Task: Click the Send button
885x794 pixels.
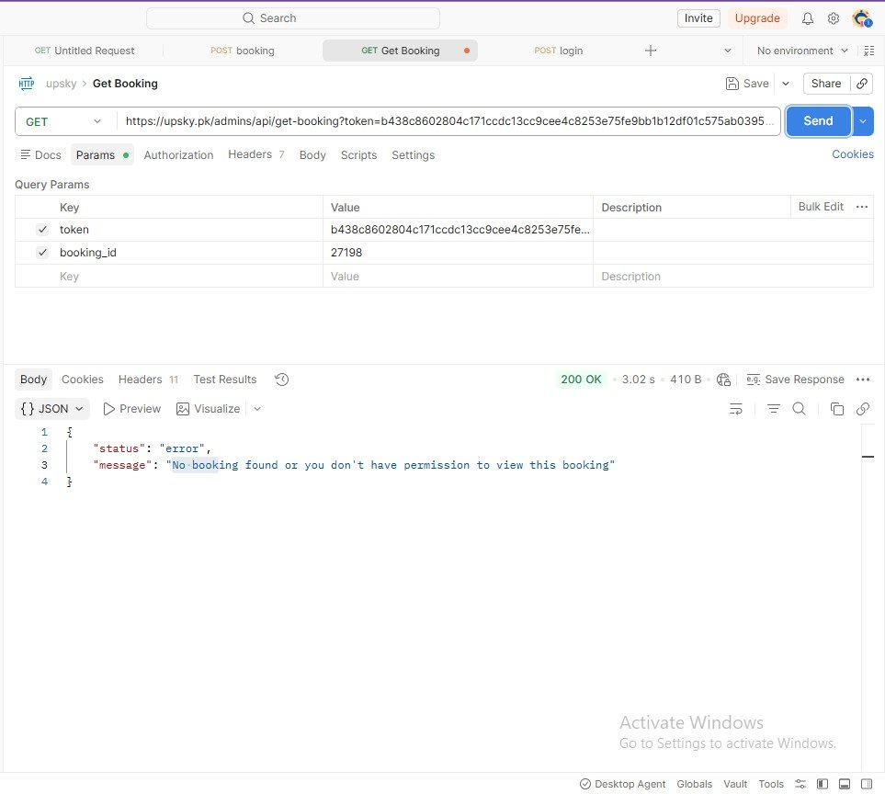Action: (x=818, y=120)
